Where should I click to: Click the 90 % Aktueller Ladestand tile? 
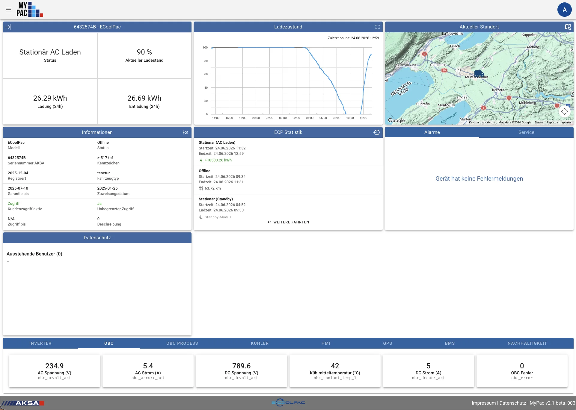pos(144,55)
